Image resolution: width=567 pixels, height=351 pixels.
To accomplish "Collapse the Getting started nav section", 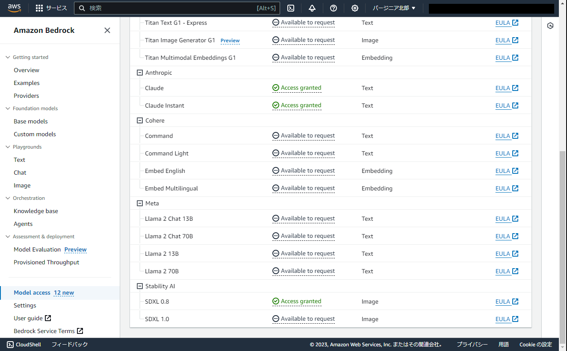I will point(8,57).
